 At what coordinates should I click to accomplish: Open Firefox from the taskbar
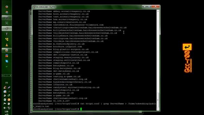click(7, 7)
